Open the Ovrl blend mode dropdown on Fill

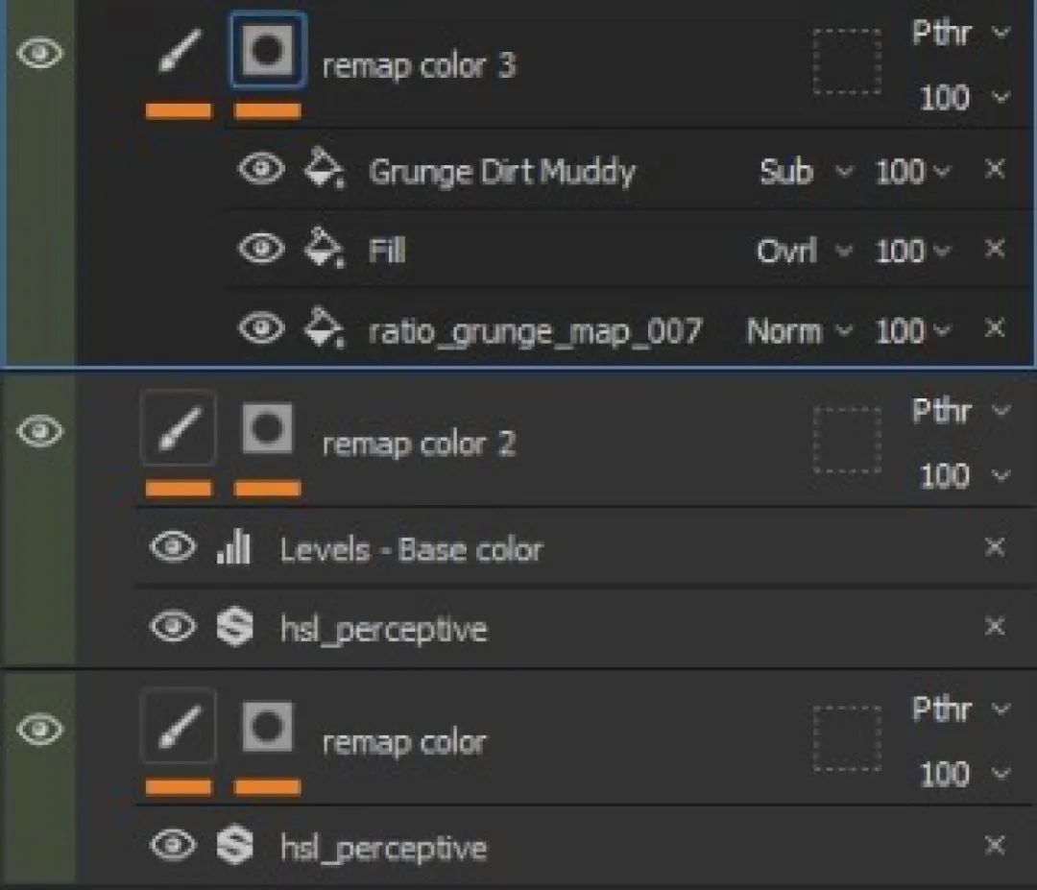click(x=804, y=252)
